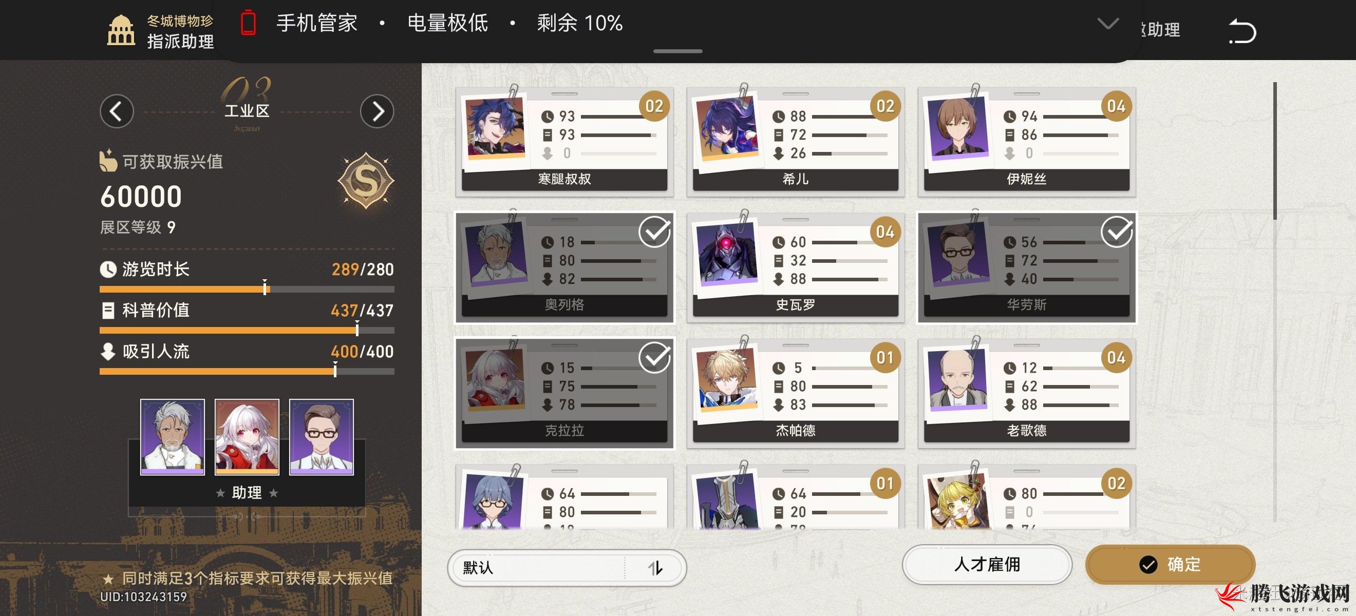The width and height of the screenshot is (1356, 616).
Task: Confirm with the 确定 button
Action: 1170,565
